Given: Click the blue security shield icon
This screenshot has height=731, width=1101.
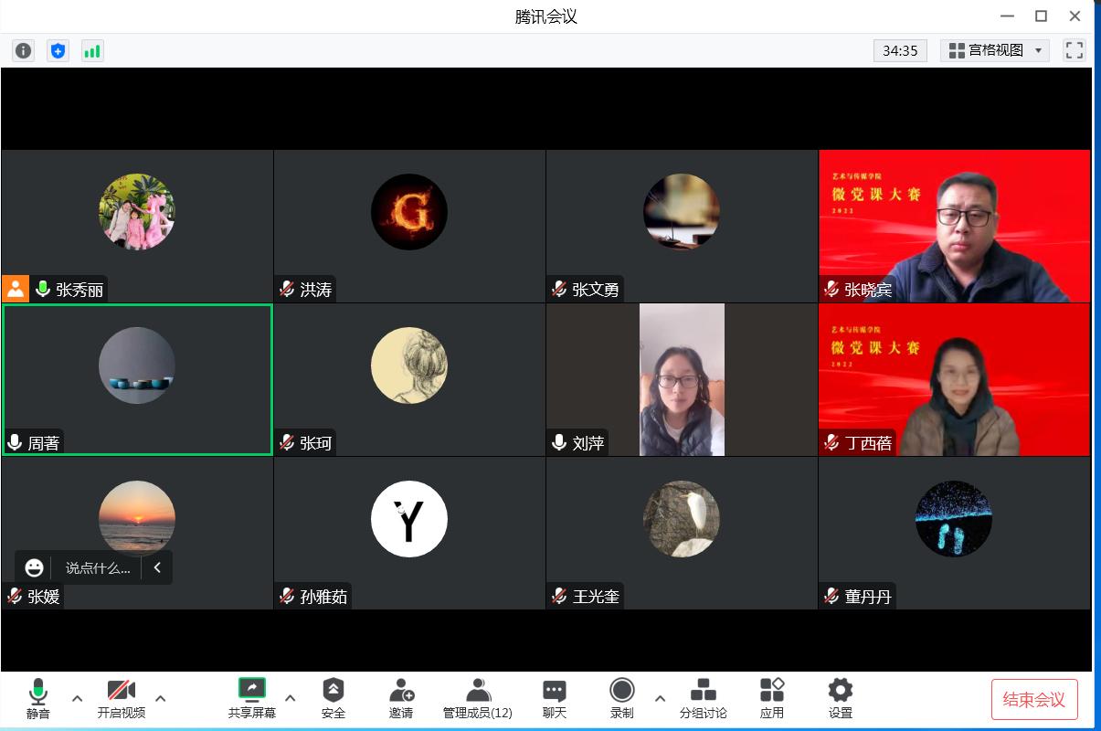Looking at the screenshot, I should (58, 51).
